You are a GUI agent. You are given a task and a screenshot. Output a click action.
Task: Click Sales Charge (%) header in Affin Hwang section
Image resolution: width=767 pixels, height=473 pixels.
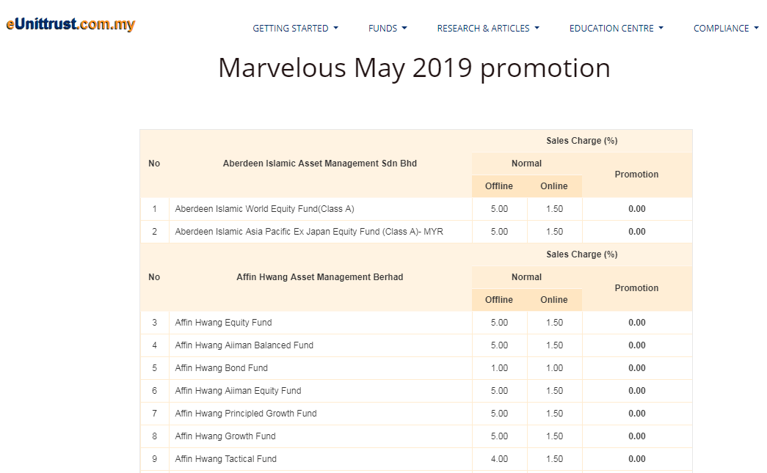(x=582, y=254)
